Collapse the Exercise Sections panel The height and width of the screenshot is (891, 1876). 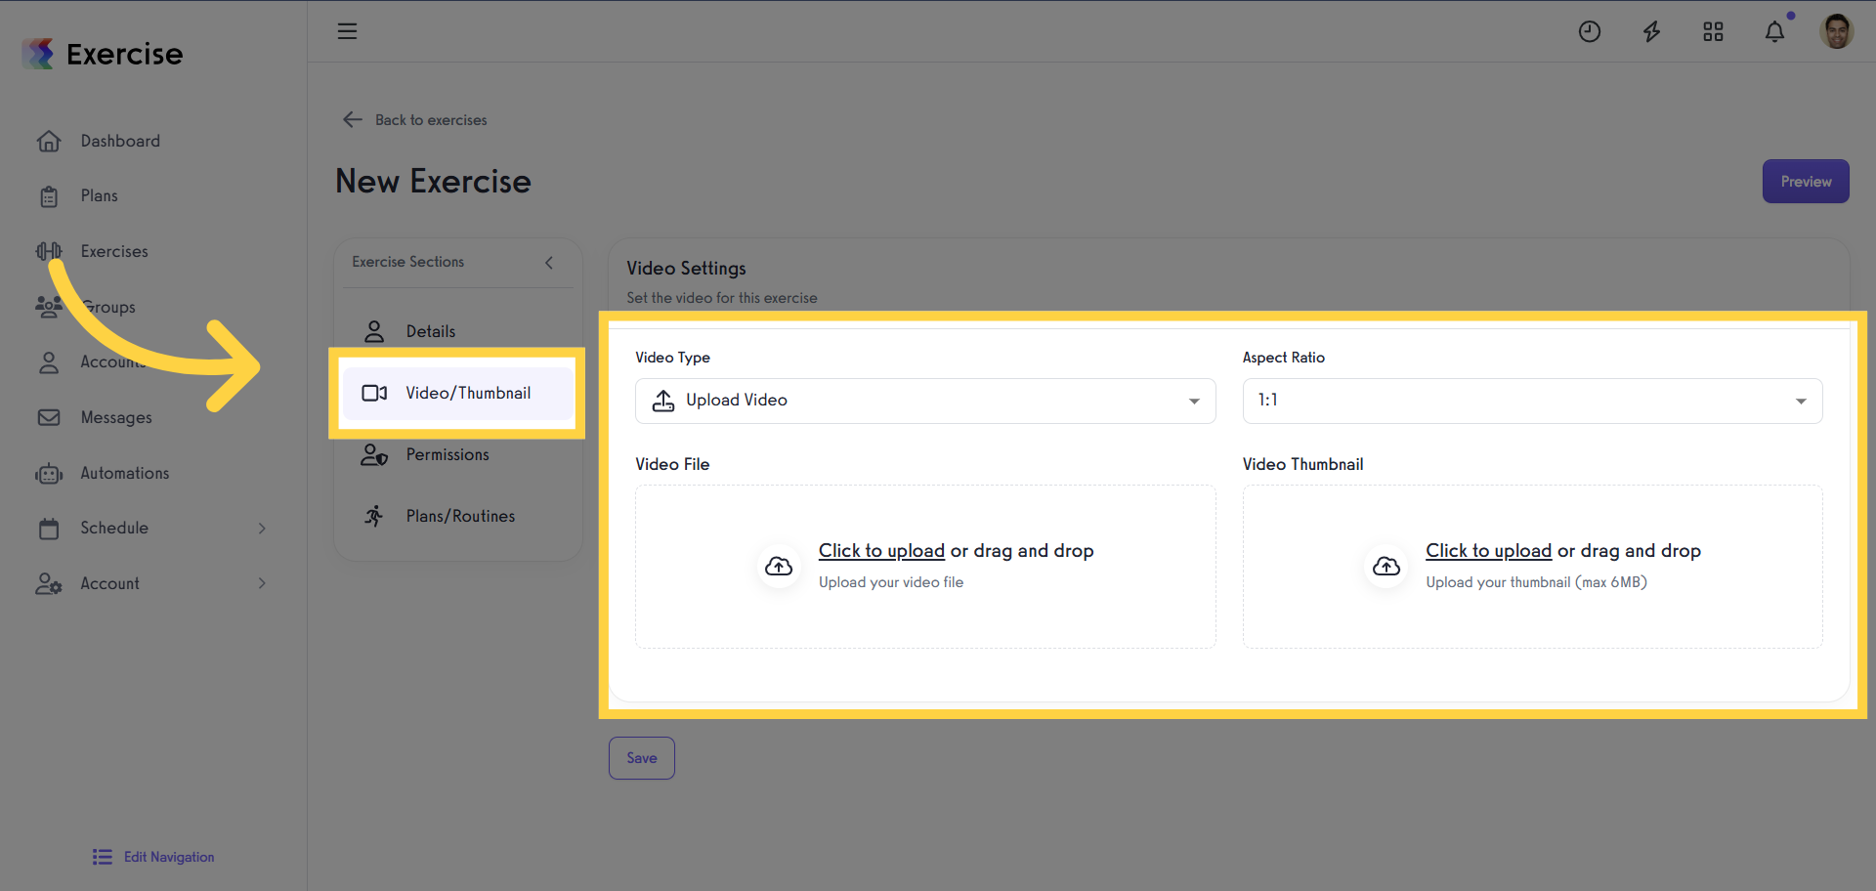(549, 263)
